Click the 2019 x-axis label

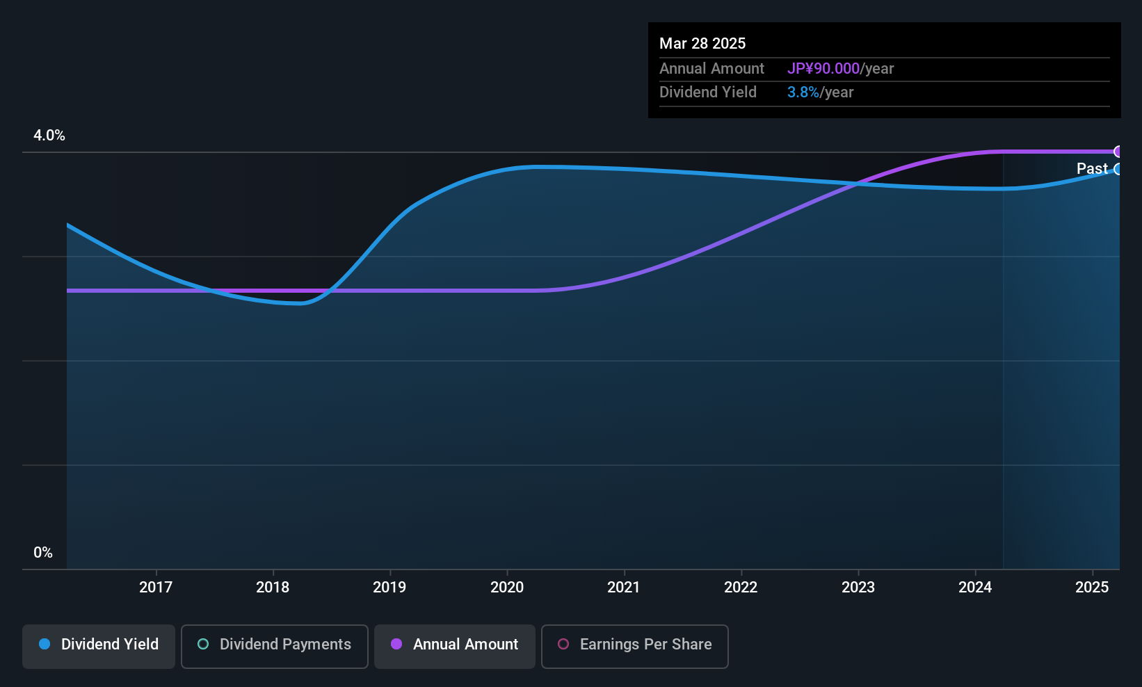389,587
